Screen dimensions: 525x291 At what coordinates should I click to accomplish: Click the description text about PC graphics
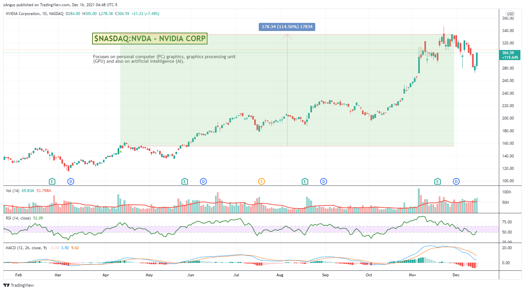(164, 59)
